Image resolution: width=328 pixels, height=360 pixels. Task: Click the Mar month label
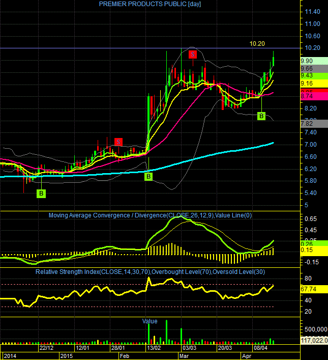(184, 356)
